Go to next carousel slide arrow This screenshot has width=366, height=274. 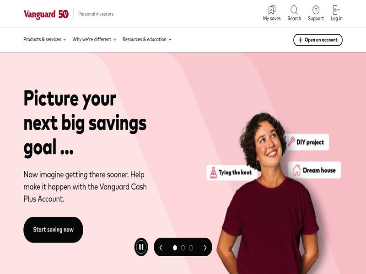(x=205, y=248)
